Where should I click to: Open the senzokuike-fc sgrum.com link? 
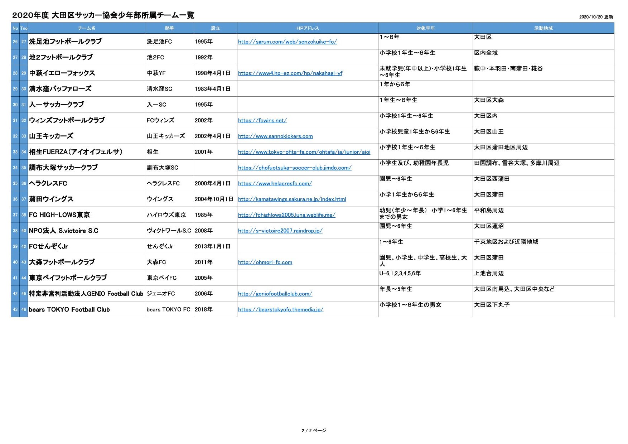[287, 42]
